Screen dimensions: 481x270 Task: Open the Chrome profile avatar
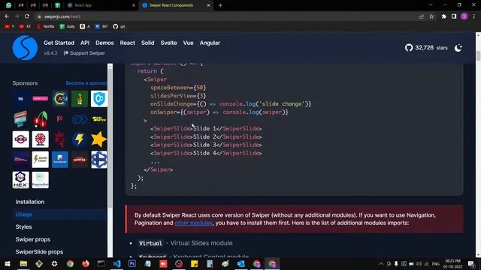coord(464,16)
